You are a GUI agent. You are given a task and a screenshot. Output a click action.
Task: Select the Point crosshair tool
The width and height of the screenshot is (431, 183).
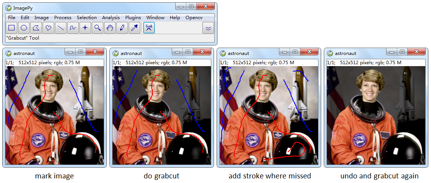click(85, 28)
